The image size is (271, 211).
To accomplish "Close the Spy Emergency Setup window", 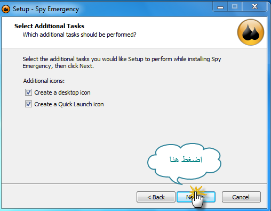I will pyautogui.click(x=254, y=7).
